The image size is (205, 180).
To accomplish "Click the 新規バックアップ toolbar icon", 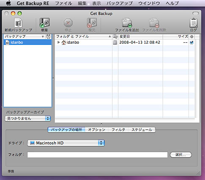I will [18, 23].
